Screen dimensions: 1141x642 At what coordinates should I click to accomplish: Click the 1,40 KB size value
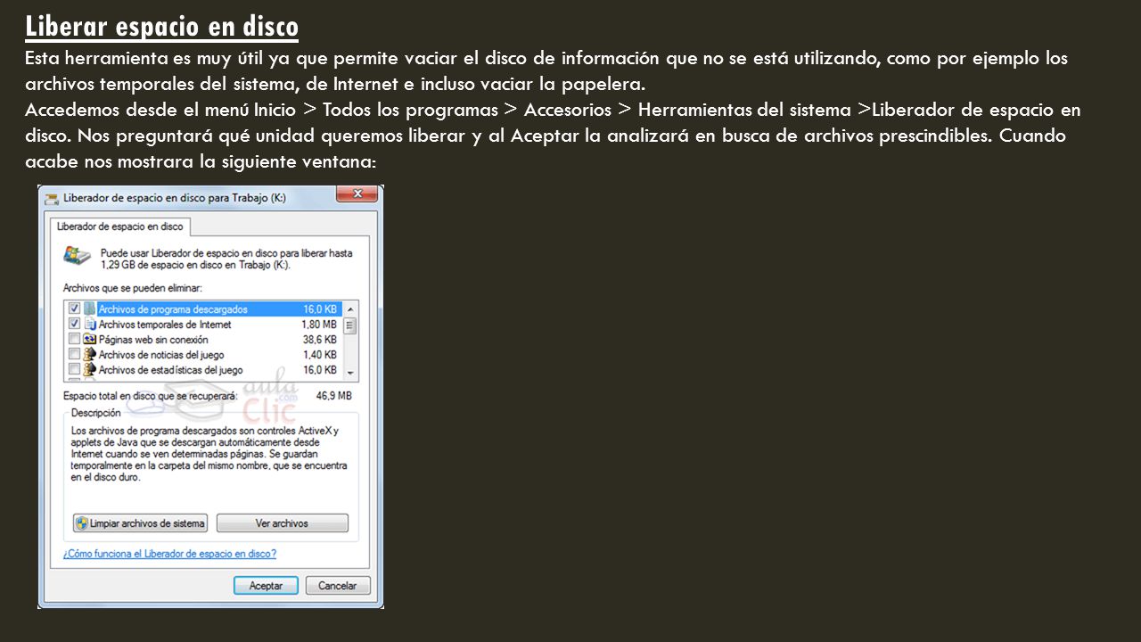319,355
